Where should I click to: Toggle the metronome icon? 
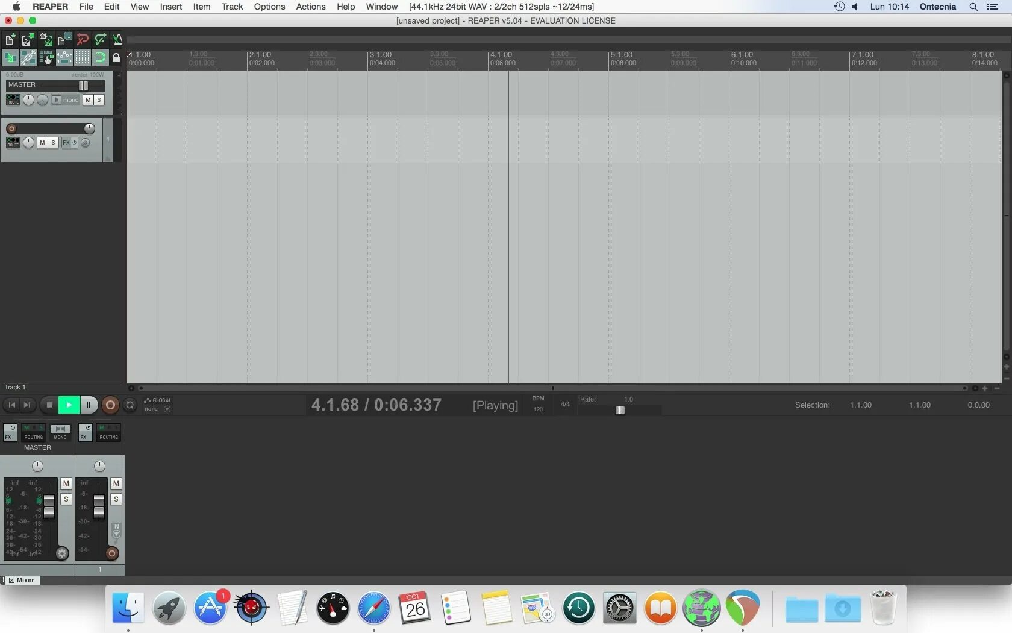click(x=117, y=40)
